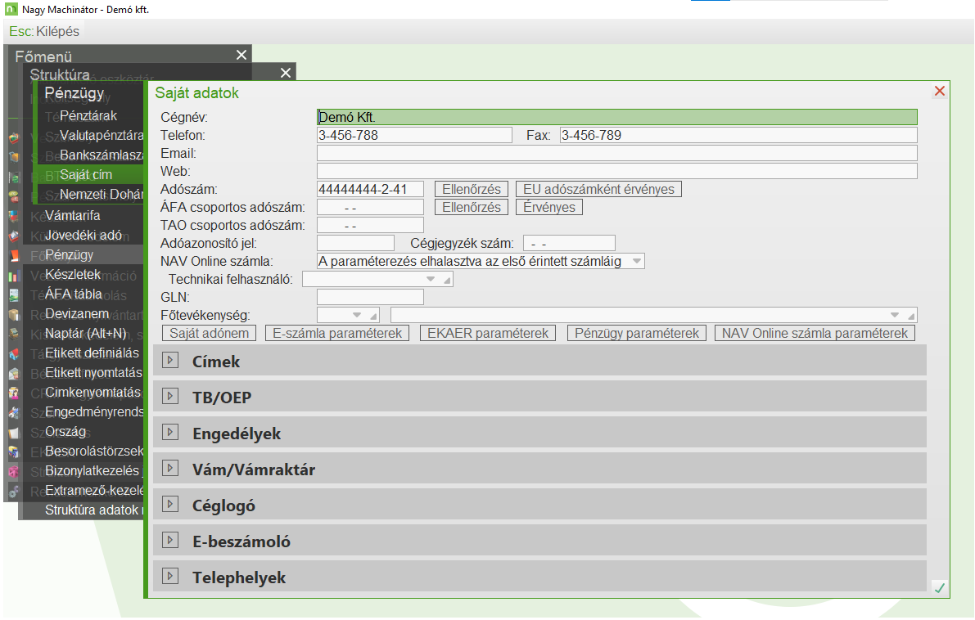Click the Email field

(x=616, y=154)
